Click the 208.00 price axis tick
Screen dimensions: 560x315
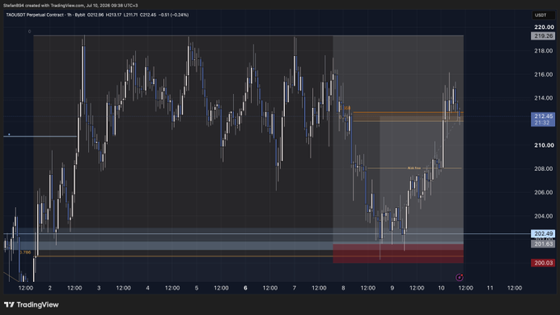coord(544,169)
